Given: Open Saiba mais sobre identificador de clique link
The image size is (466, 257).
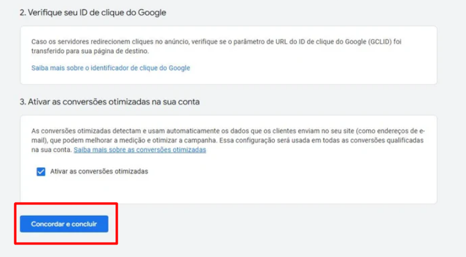Looking at the screenshot, I should pyautogui.click(x=111, y=68).
